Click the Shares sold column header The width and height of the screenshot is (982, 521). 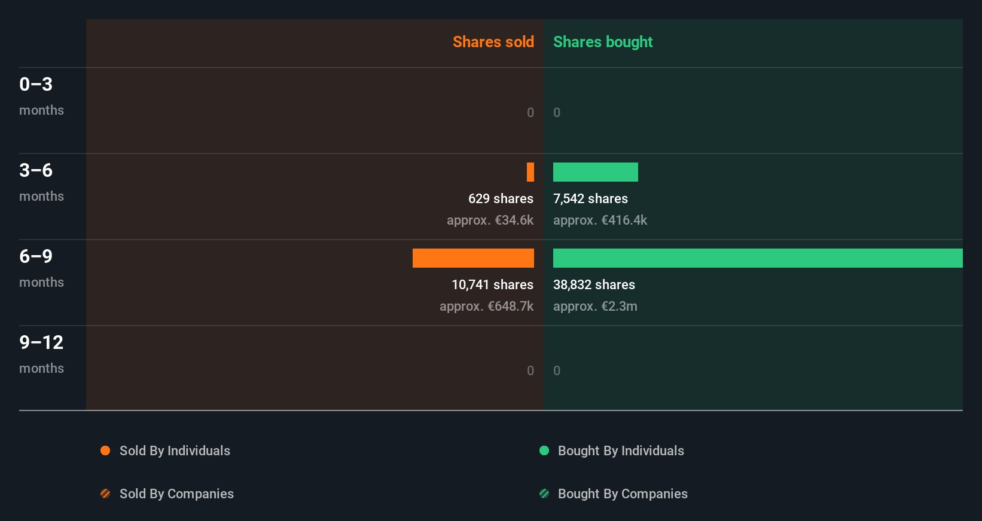[x=493, y=42]
